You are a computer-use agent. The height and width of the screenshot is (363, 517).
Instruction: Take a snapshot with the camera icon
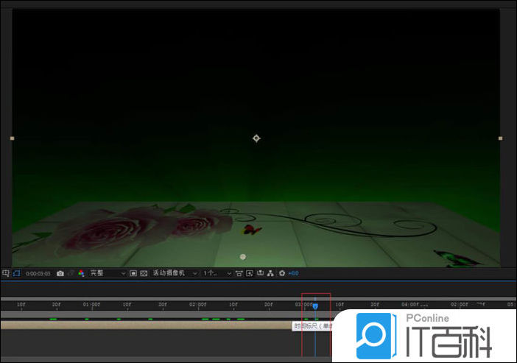(60, 273)
